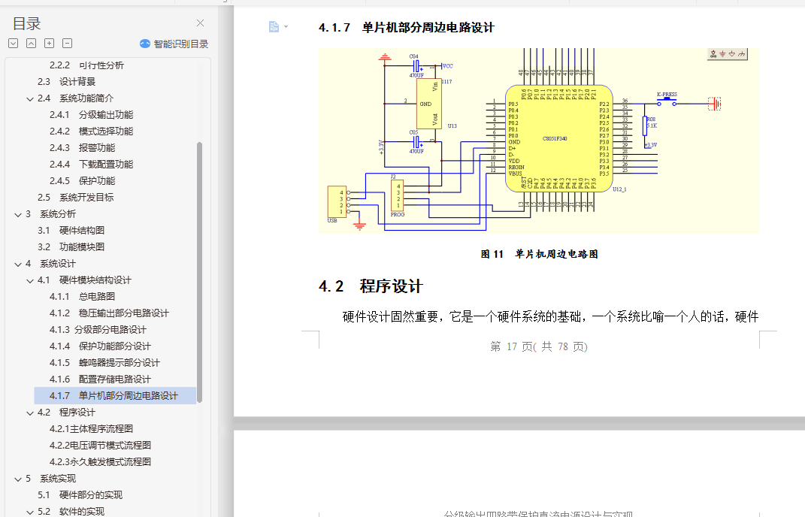Navigate to 4.1.6 配置存储电路设计

(x=100, y=379)
